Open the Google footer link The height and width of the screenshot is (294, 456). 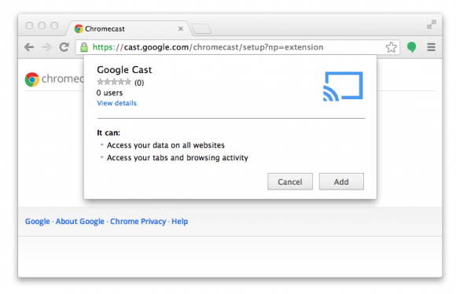click(38, 222)
